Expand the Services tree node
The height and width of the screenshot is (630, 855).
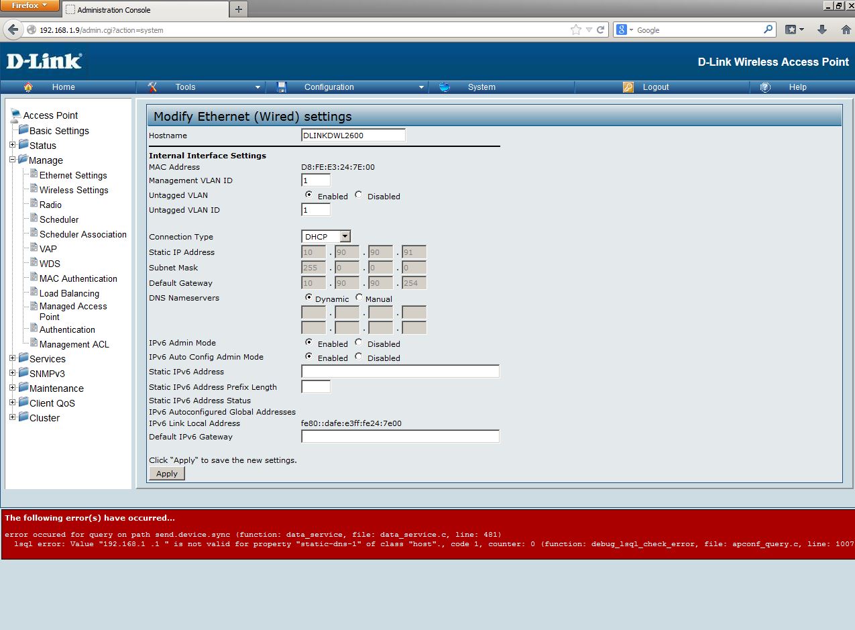click(x=12, y=359)
